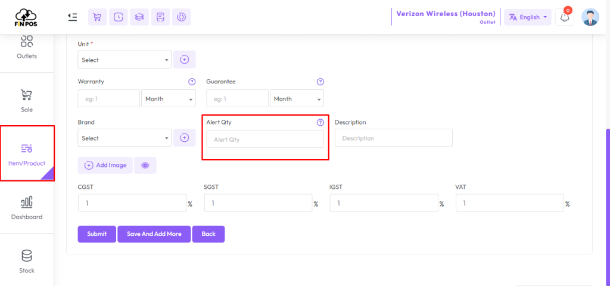This screenshot has width=610, height=286.
Task: Click the plus icon next to Brand
Action: [x=184, y=138]
